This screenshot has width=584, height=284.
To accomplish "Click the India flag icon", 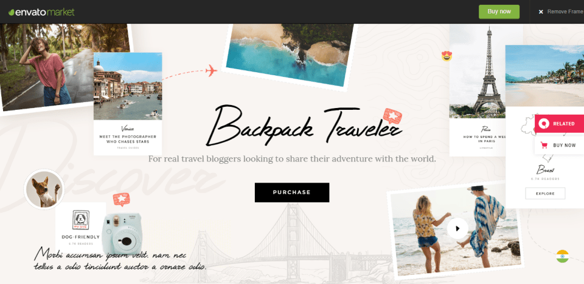I will click(562, 256).
